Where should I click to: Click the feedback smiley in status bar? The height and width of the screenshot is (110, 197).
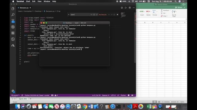click(129, 95)
